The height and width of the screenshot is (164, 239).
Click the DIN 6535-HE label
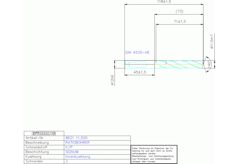pos(137,52)
